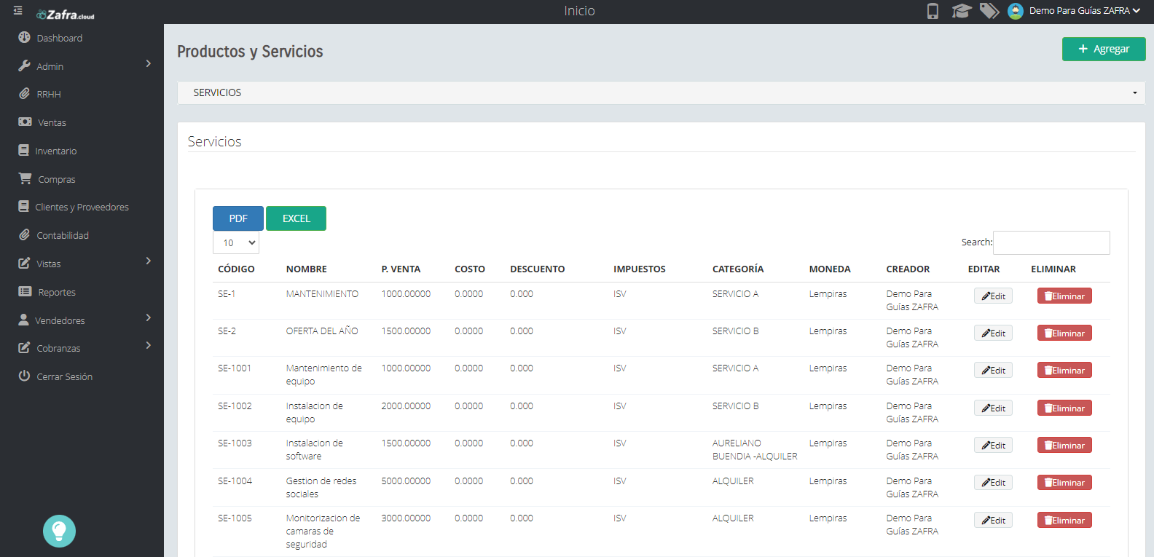Click the graduation cap icon
The image size is (1154, 557).
(962, 11)
